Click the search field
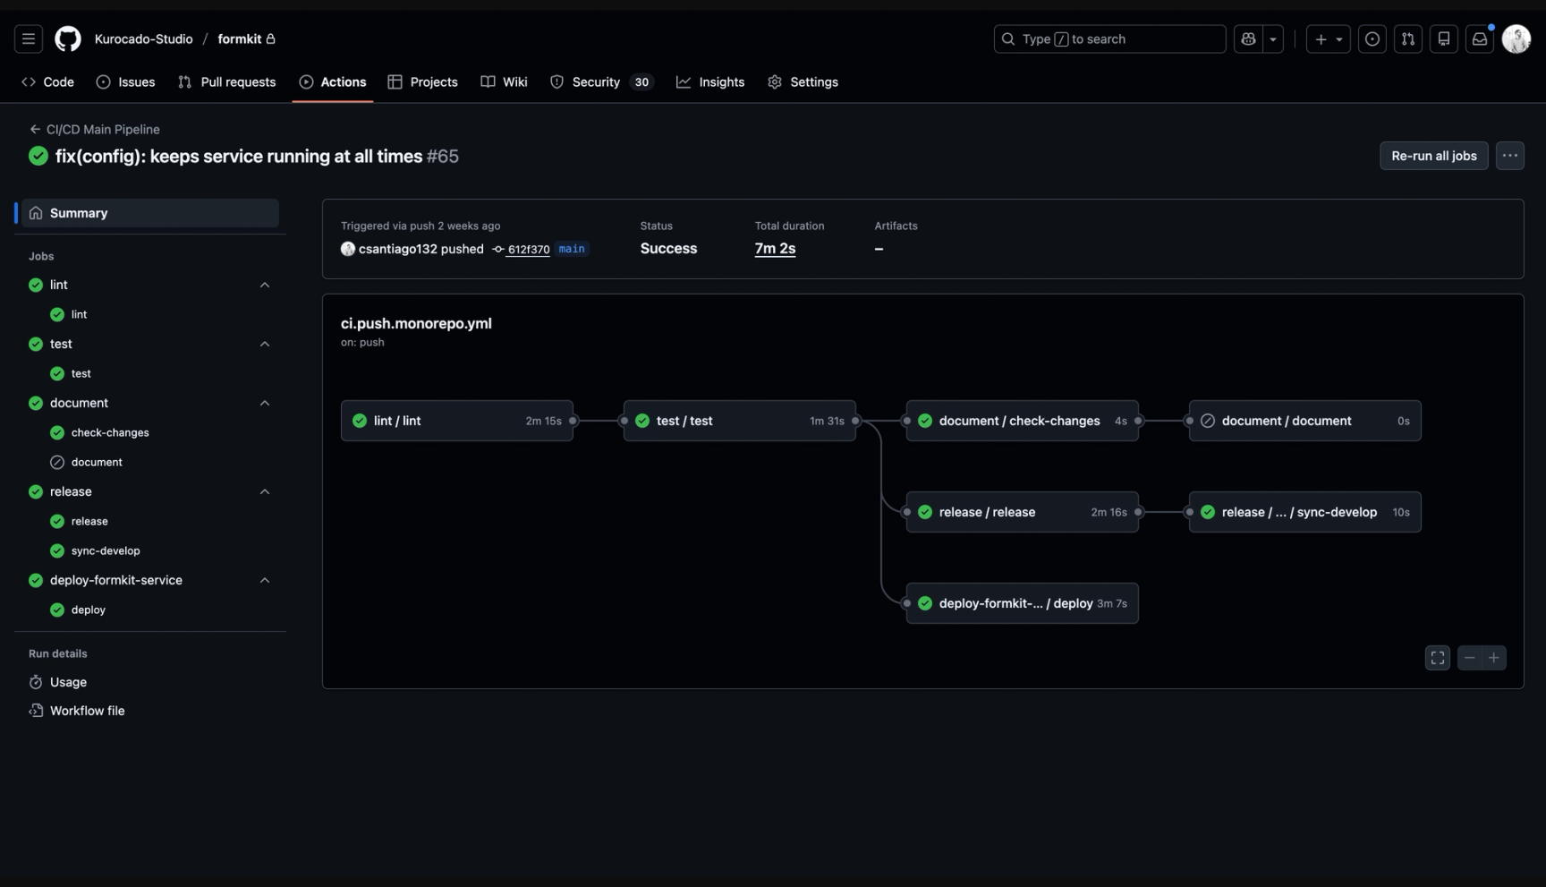The height and width of the screenshot is (887, 1546). (x=1109, y=39)
